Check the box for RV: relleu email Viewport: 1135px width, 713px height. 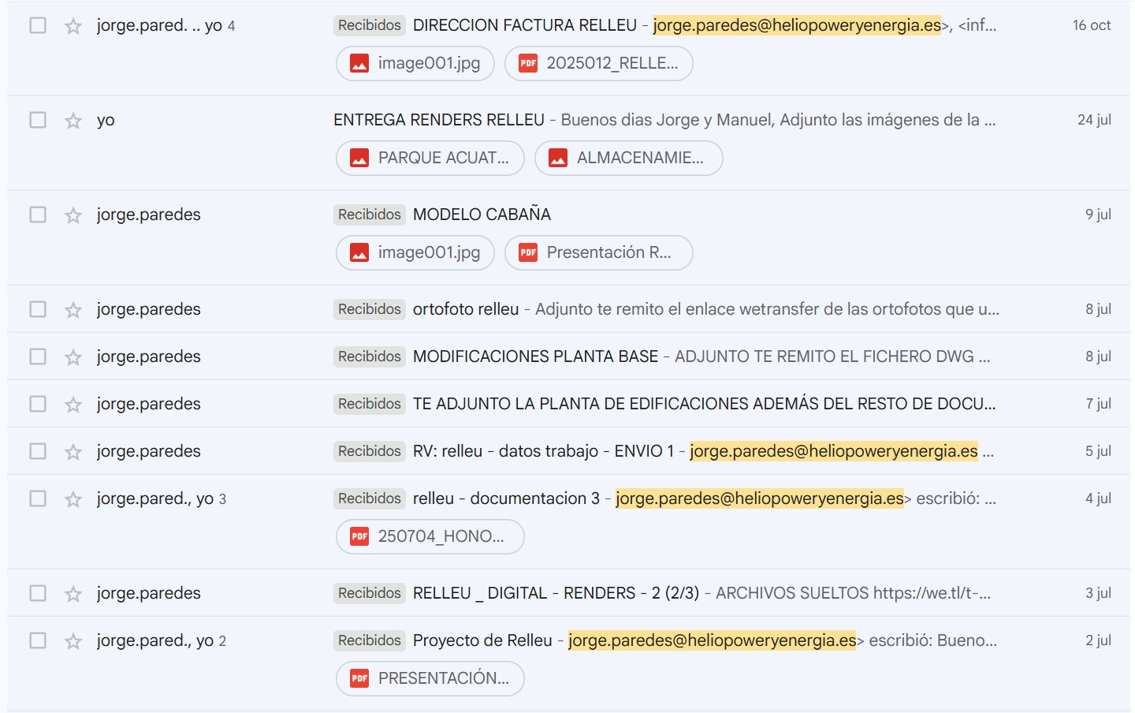click(x=38, y=451)
